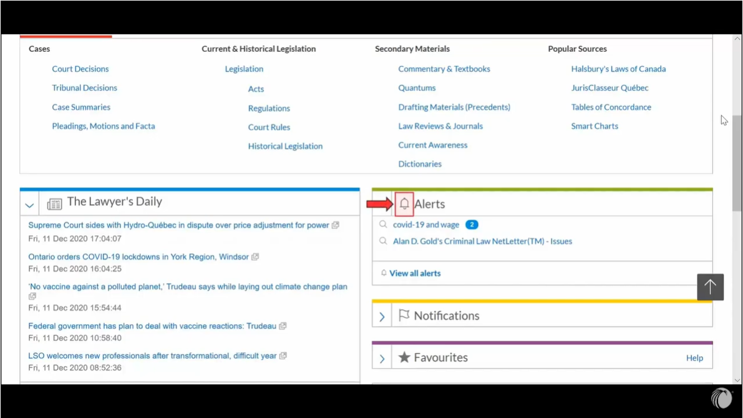The width and height of the screenshot is (743, 418).
Task: Open Historical Legislation link
Action: click(x=285, y=146)
